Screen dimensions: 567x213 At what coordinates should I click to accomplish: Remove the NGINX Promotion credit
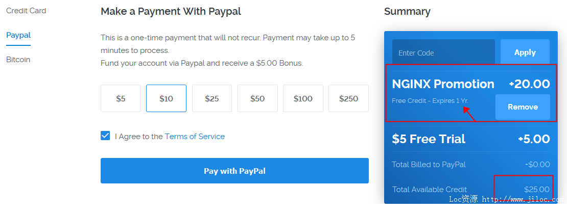(523, 107)
